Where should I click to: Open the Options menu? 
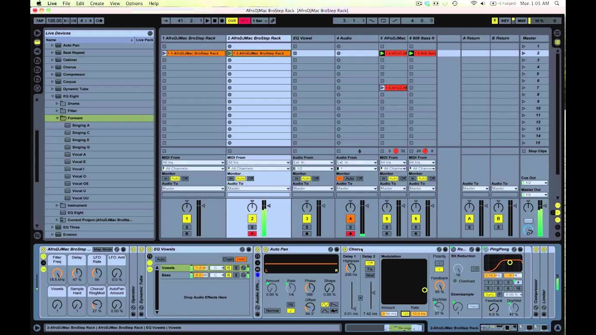(x=134, y=3)
